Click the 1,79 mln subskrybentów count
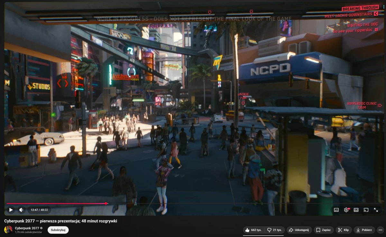The image size is (386, 237). click(28, 232)
